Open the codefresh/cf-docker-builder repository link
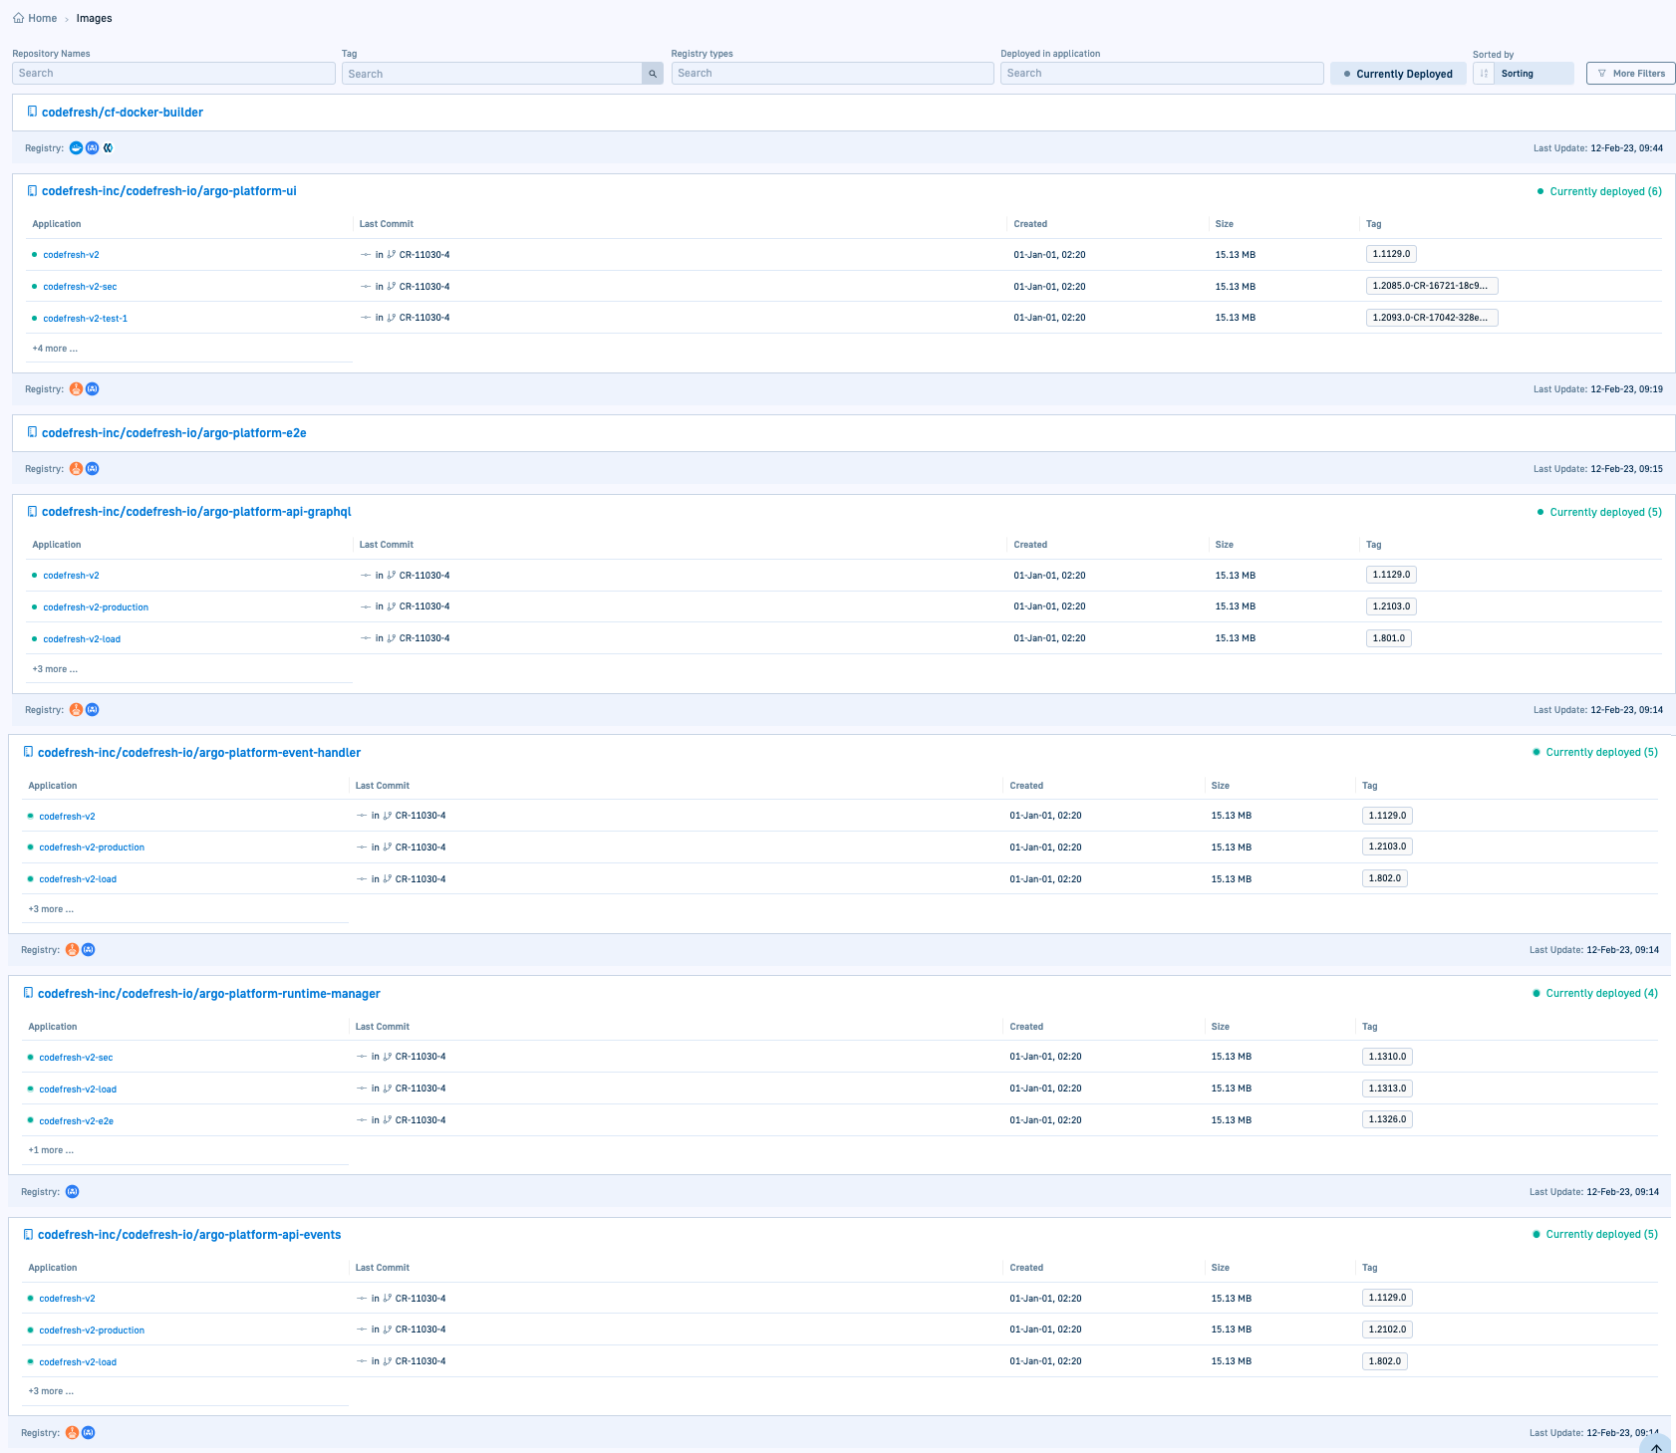 point(122,113)
